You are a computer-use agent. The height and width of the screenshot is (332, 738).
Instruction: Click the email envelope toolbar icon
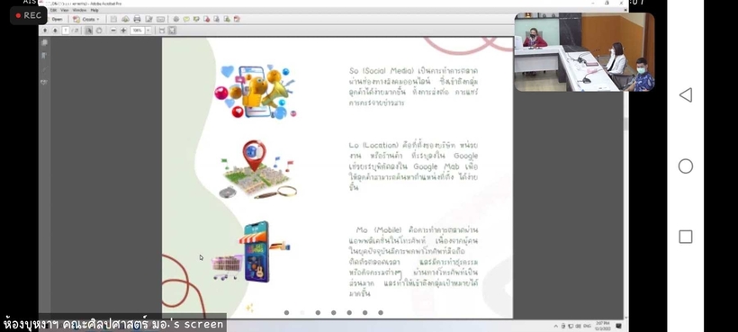pyautogui.click(x=160, y=19)
